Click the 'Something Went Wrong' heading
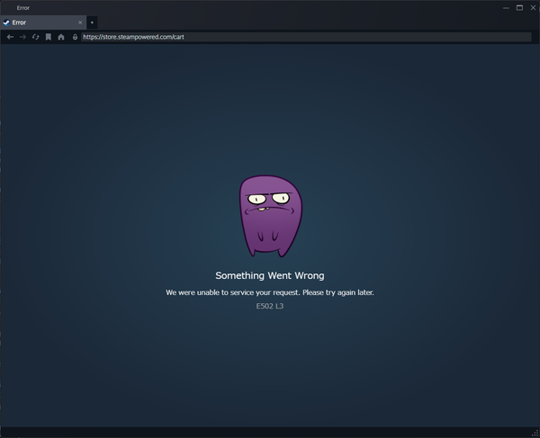 point(270,275)
